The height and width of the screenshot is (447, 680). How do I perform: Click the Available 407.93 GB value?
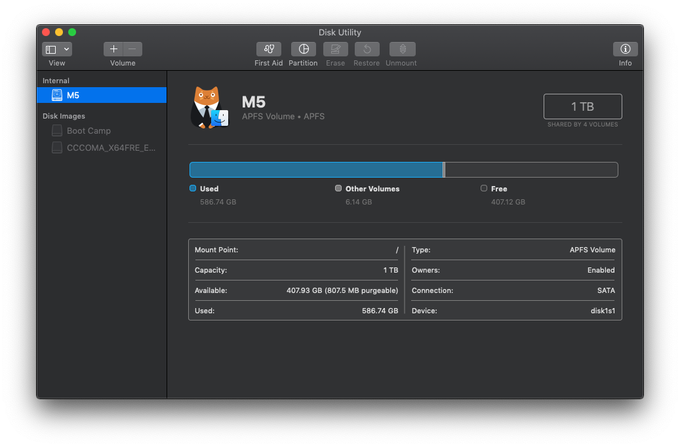(342, 290)
